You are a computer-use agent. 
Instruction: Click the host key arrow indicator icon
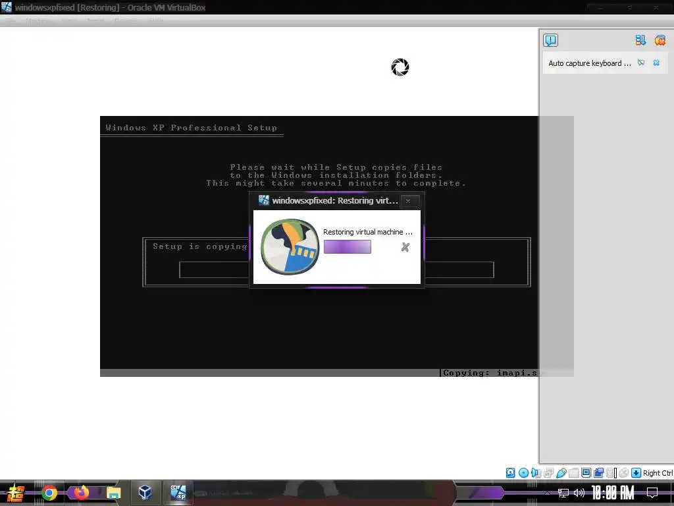(x=636, y=473)
